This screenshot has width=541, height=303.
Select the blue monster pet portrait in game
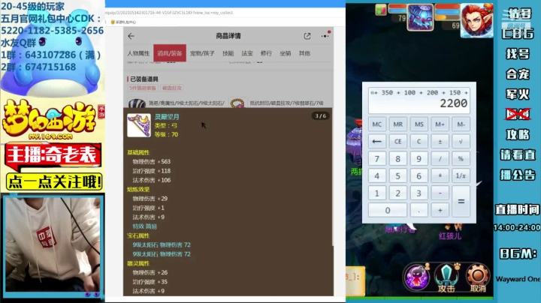[x=420, y=17]
